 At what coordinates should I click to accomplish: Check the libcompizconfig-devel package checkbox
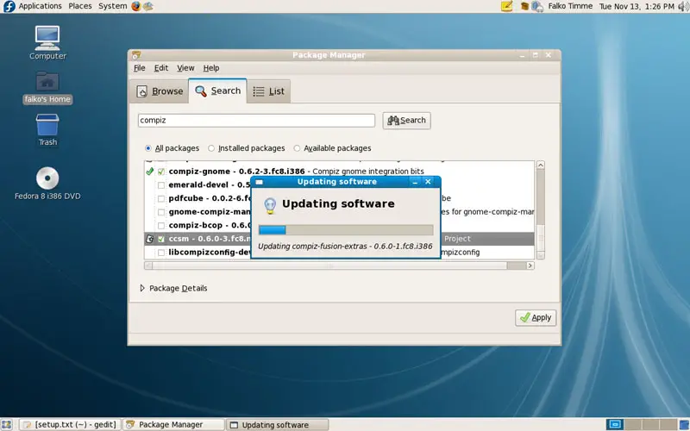[161, 253]
